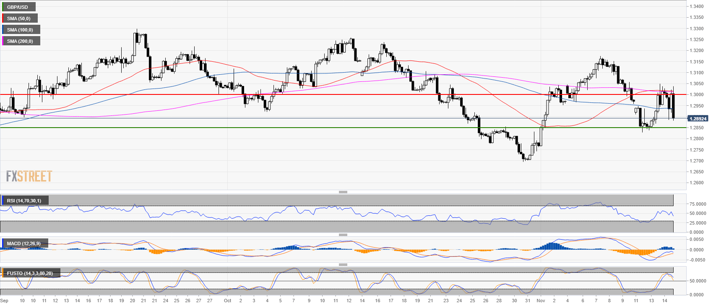Click the 1.2850 price axis label
Viewport: 716px width, 306px height.
[697, 128]
